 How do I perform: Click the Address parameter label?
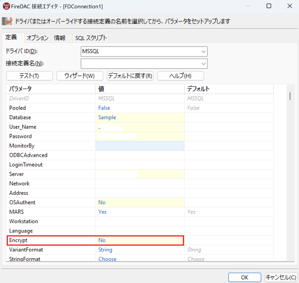[19, 193]
